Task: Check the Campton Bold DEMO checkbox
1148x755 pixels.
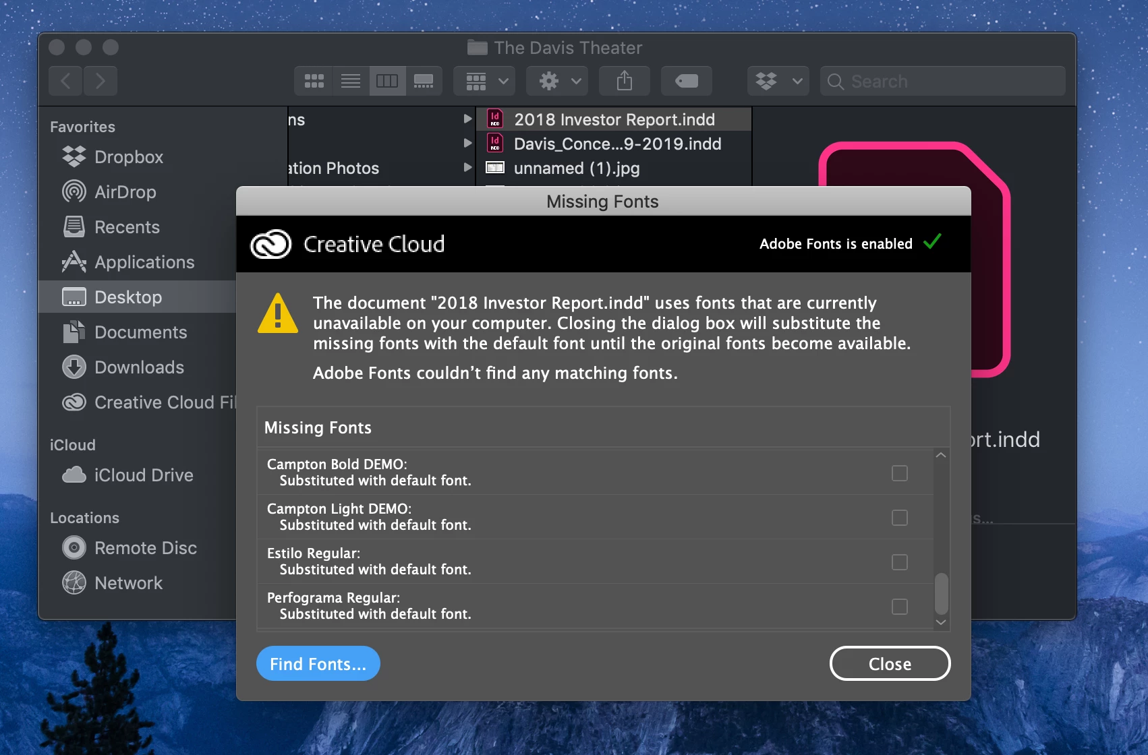Action: pyautogui.click(x=900, y=473)
